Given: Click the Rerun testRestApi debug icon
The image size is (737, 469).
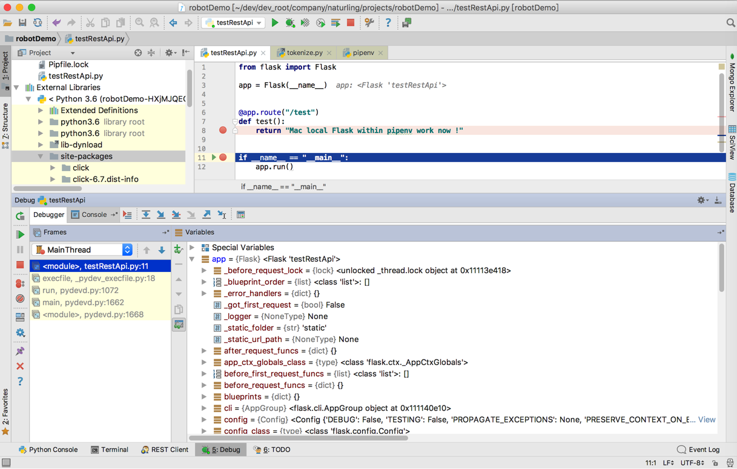Looking at the screenshot, I should point(20,216).
